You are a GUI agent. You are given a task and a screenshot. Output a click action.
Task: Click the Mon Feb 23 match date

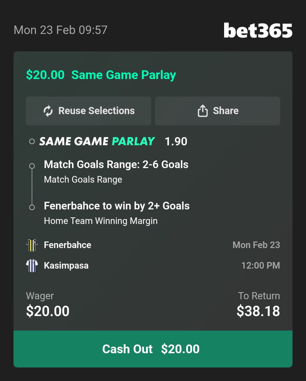(256, 245)
